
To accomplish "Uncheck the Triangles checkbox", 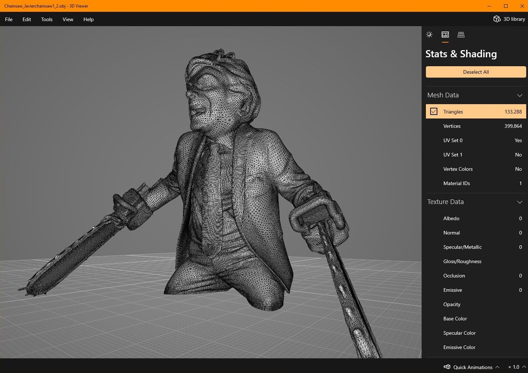I will (x=434, y=112).
